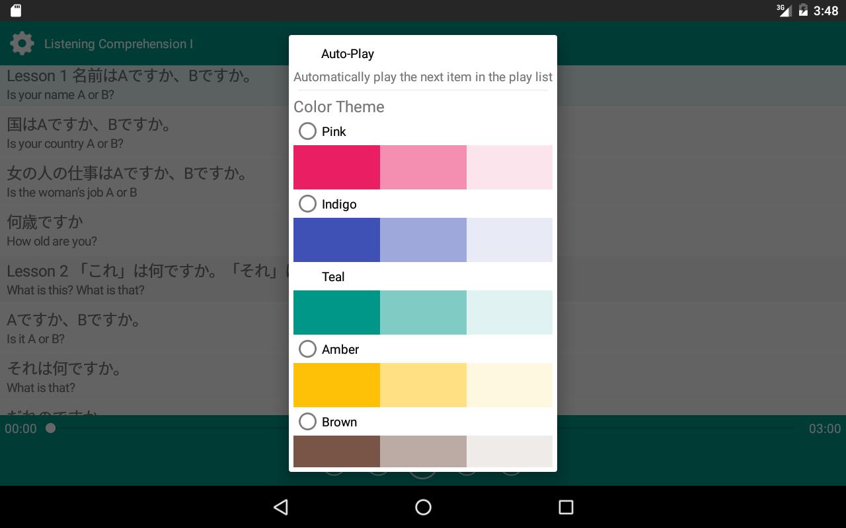Screen dimensions: 846x528
Task: Click the playback seek slider handle
Action: tap(50, 428)
